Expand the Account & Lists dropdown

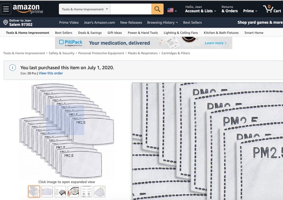coord(200,11)
